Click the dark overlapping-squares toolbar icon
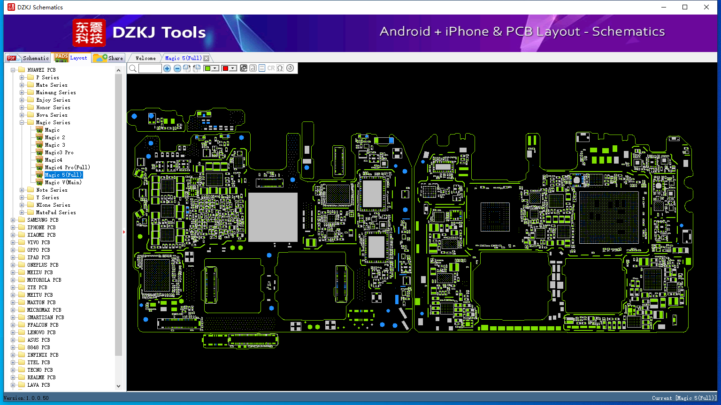The height and width of the screenshot is (405, 721). 244,68
